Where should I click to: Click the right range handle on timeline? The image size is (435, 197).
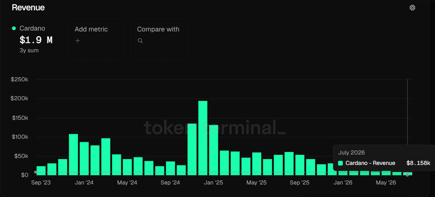pyautogui.click(x=407, y=175)
